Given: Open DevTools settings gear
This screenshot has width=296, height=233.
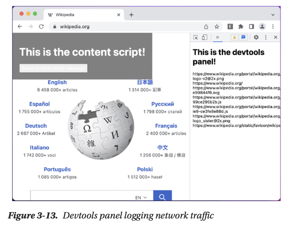Looking at the screenshot, I should tap(256, 37).
